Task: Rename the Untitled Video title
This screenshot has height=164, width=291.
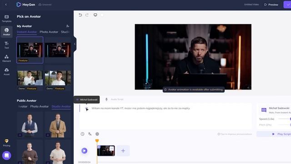Action: point(251,5)
